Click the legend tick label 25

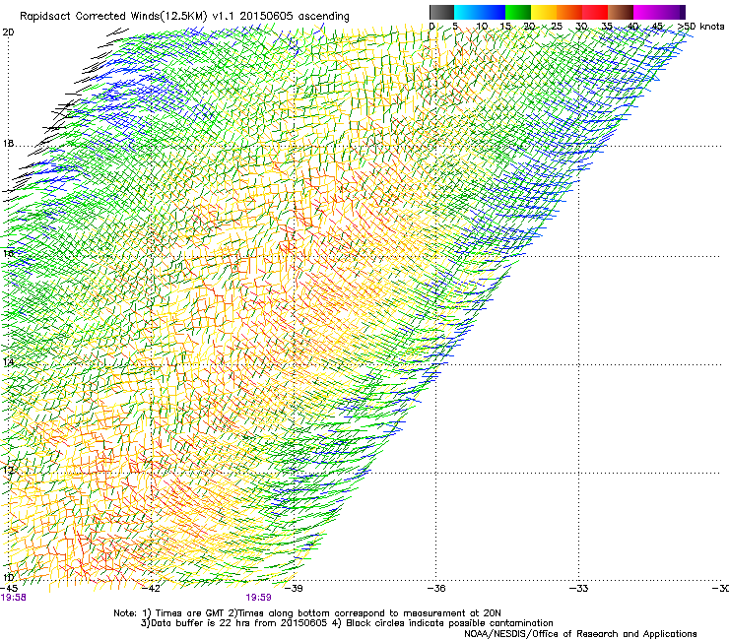(x=557, y=27)
